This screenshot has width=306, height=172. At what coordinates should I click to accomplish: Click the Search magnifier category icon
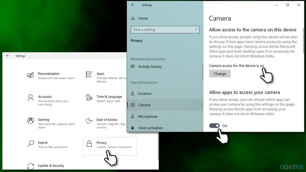[x=30, y=144]
